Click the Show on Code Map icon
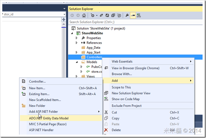Screen dimensions: 206x138 pyautogui.click(x=106, y=99)
